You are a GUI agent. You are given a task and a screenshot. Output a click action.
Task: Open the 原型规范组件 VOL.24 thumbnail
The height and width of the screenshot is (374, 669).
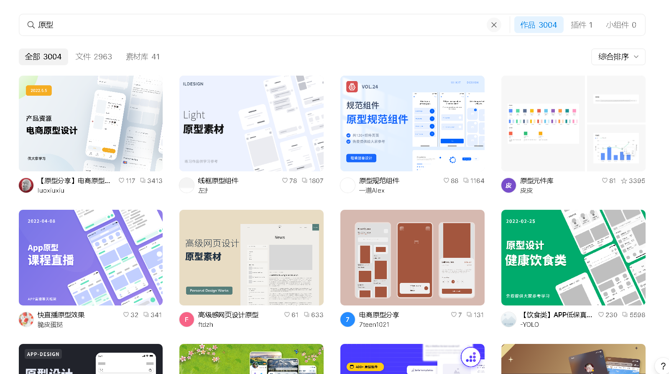(412, 123)
